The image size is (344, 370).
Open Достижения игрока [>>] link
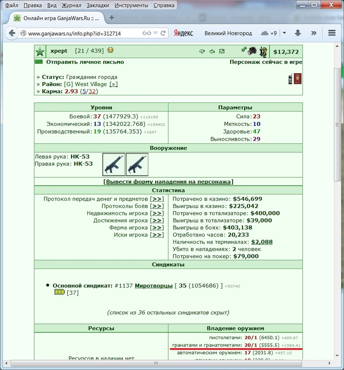(157, 220)
